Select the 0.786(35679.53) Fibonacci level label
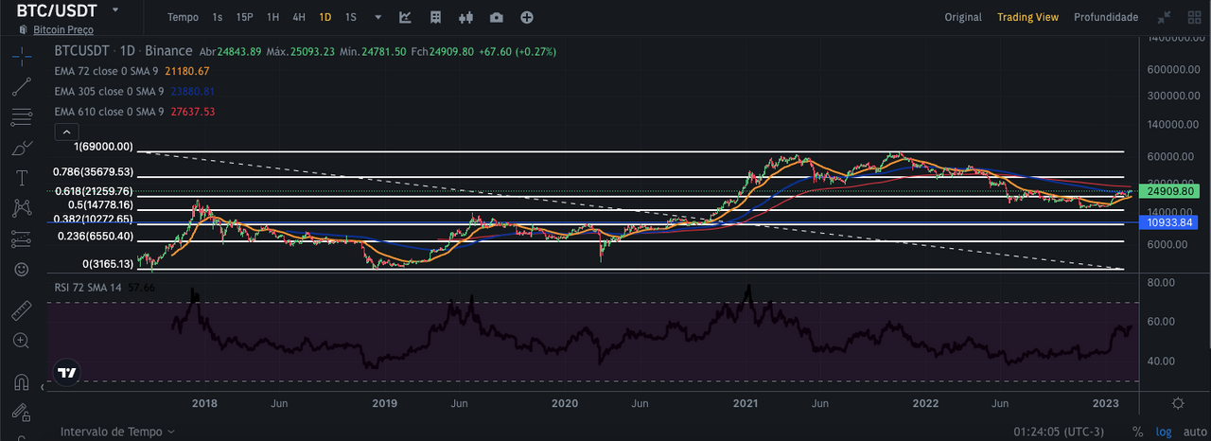This screenshot has width=1211, height=441. pos(94,172)
